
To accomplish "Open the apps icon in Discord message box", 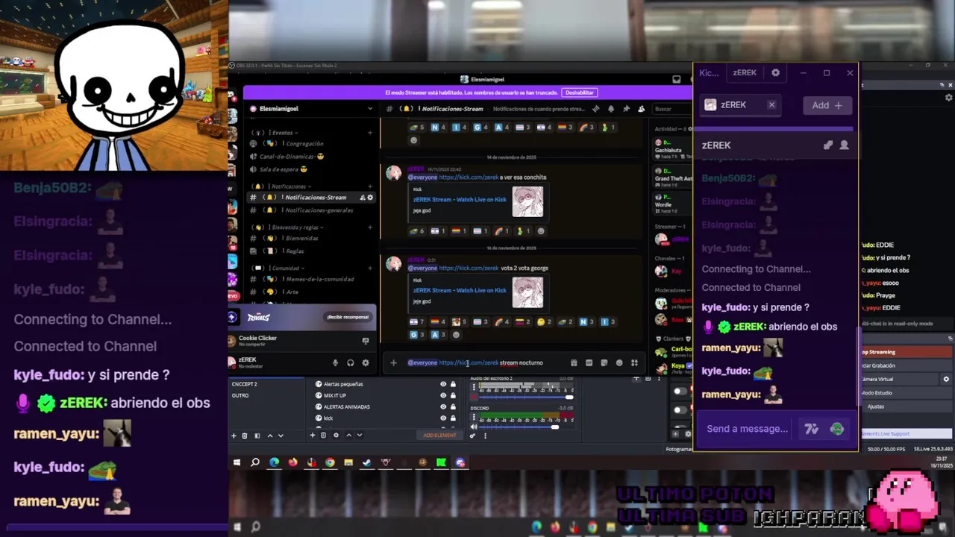I will (x=634, y=363).
